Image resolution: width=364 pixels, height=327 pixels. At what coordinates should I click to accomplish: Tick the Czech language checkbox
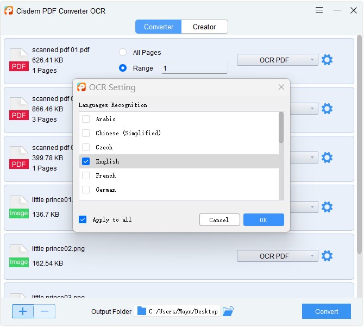(86, 147)
